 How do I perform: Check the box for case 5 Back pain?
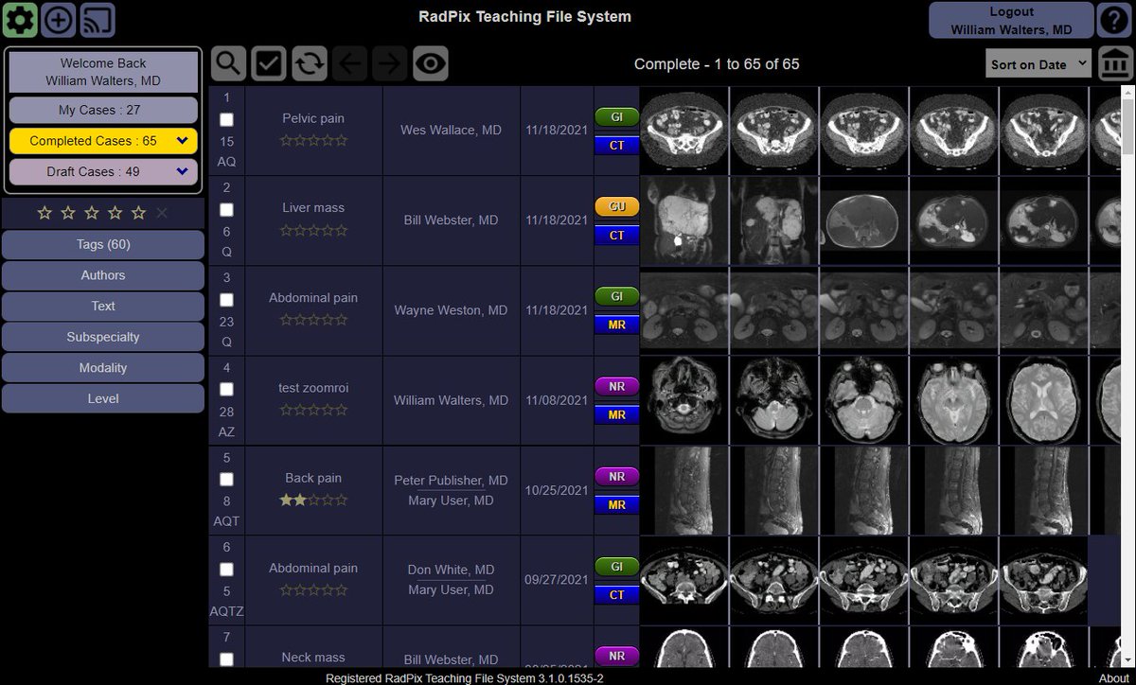[x=226, y=479]
